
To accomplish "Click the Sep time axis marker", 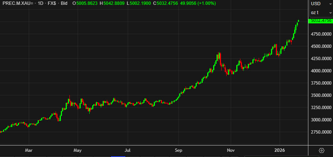I will click(178, 150).
